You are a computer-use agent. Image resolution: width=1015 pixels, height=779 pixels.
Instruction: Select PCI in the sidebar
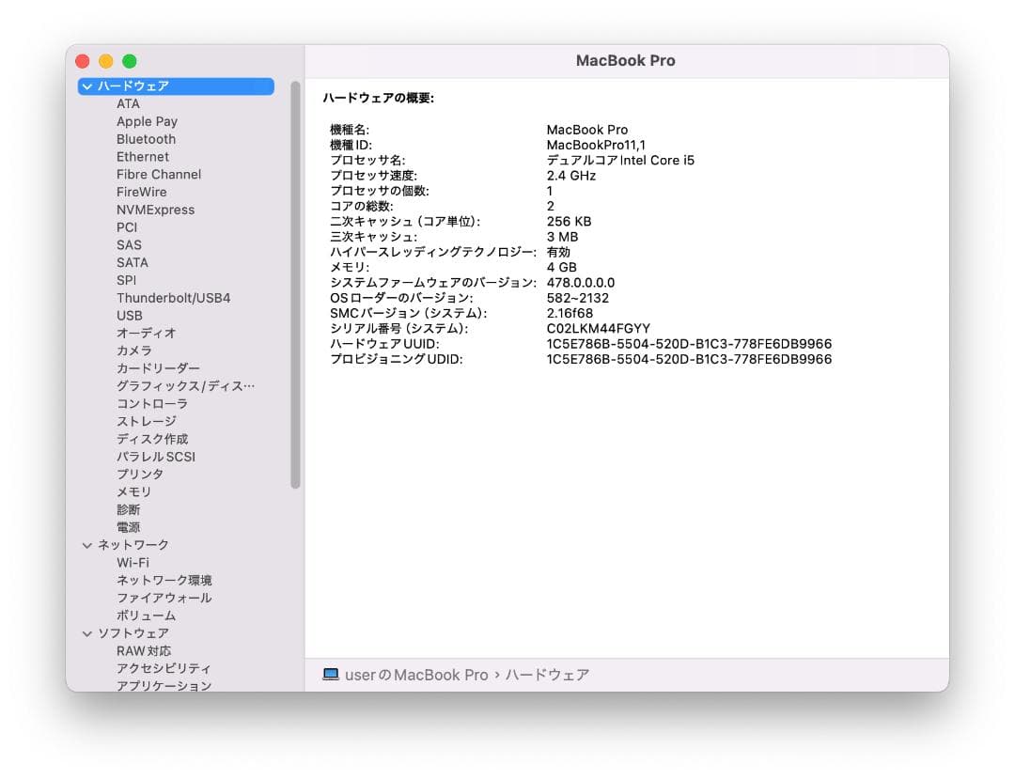tap(127, 227)
